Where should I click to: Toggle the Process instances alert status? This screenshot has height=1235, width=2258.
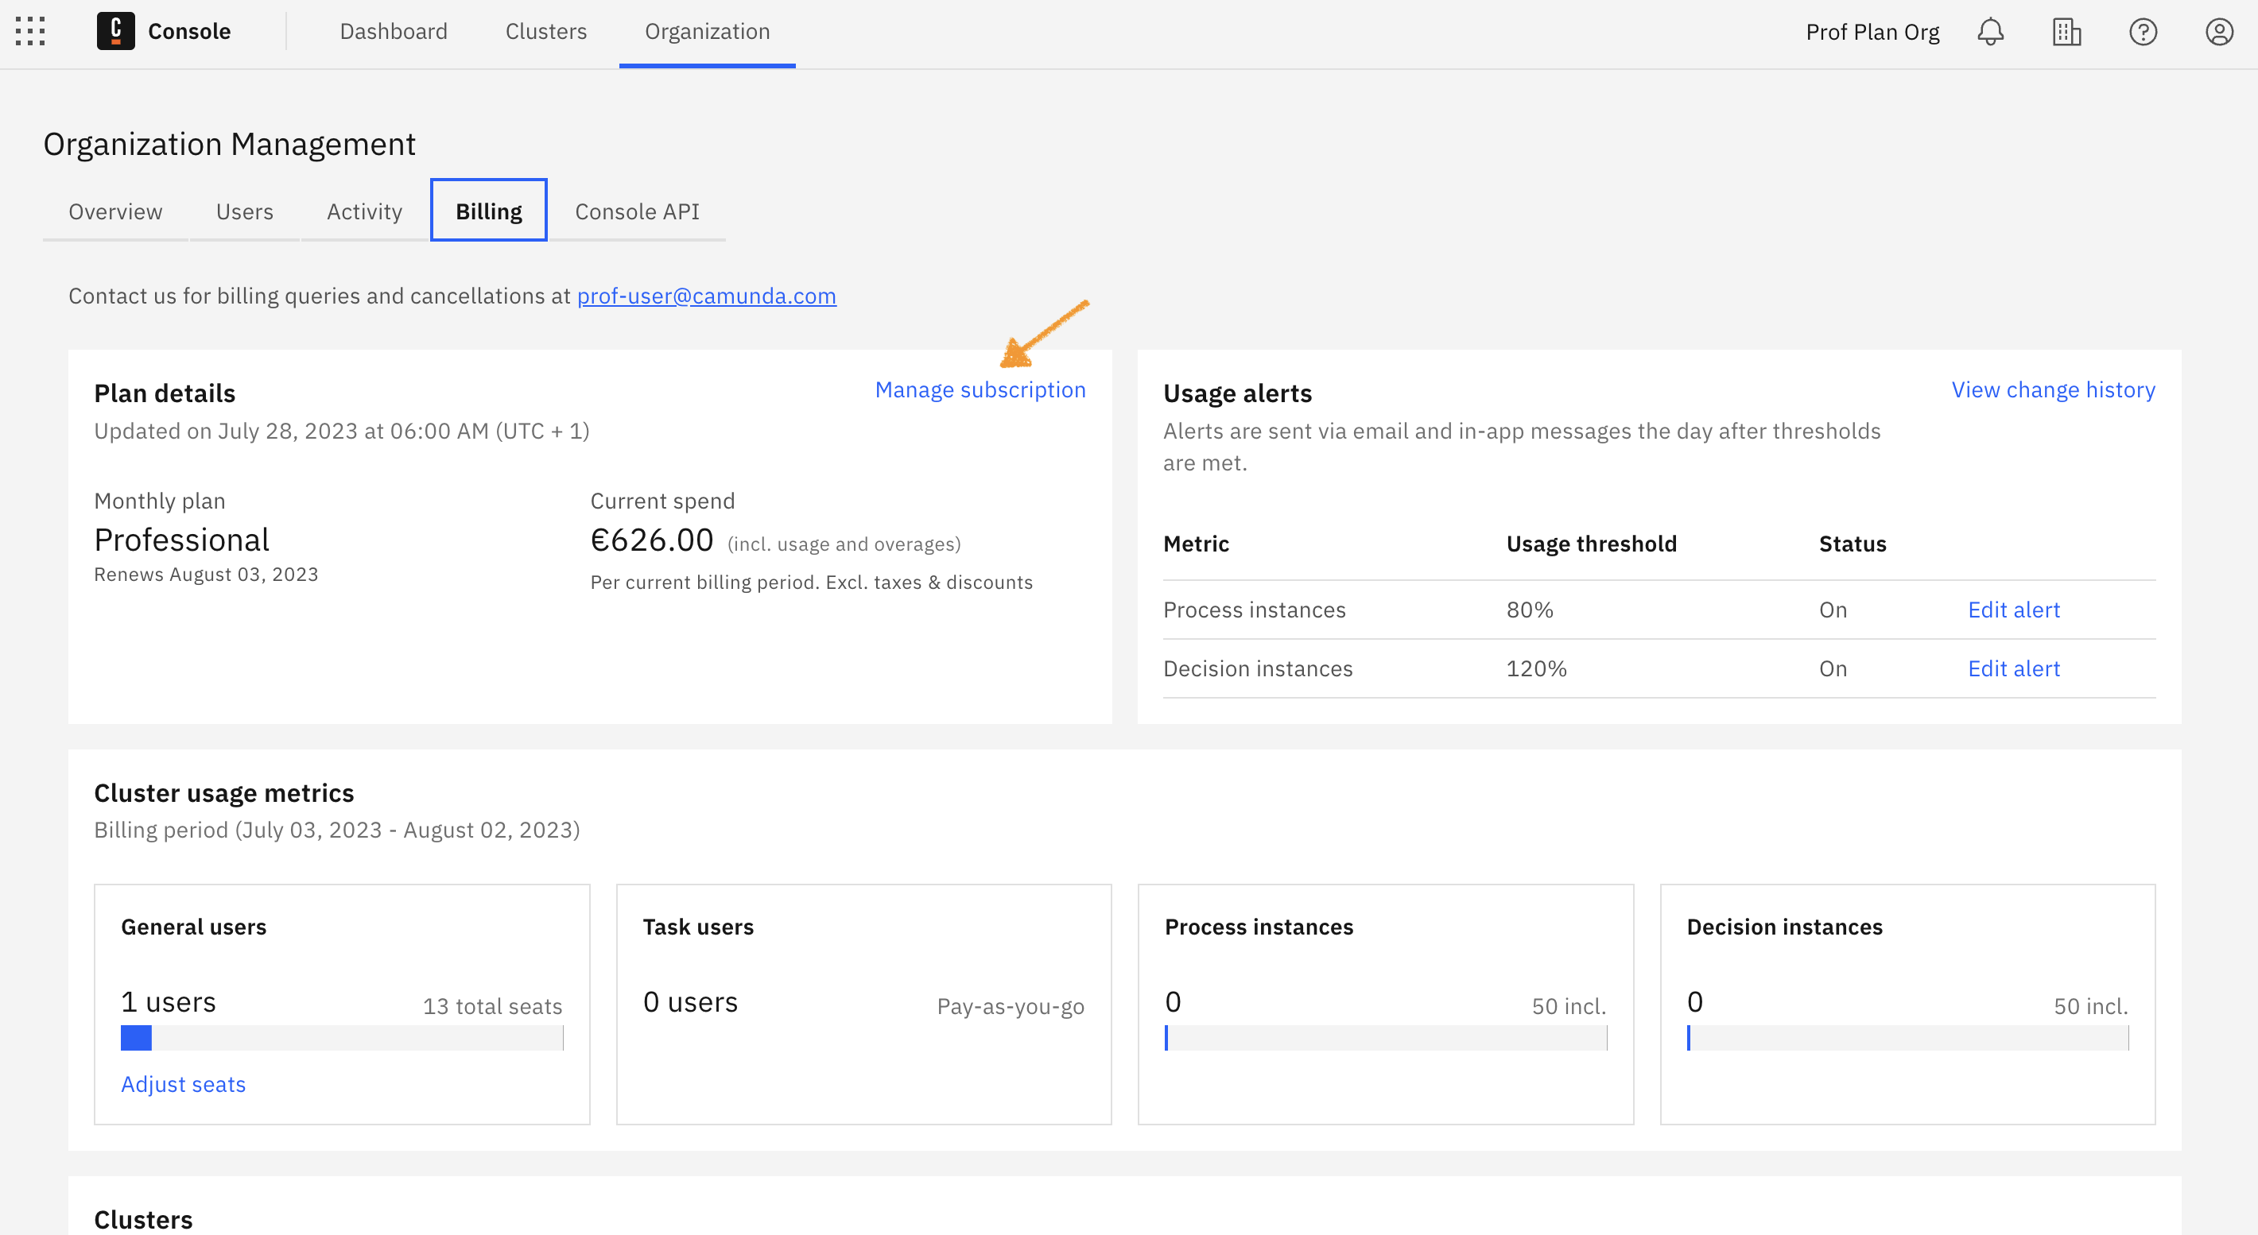click(x=1832, y=610)
